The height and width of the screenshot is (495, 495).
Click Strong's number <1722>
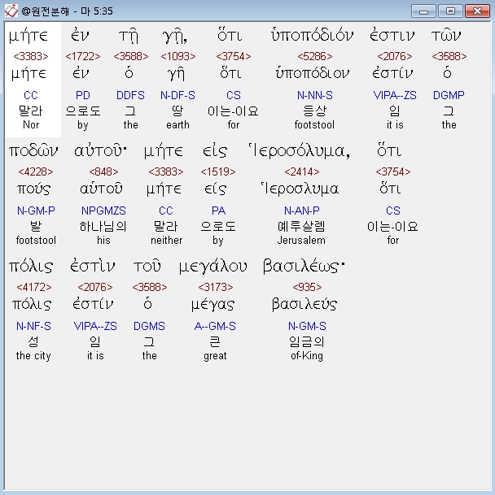83,56
